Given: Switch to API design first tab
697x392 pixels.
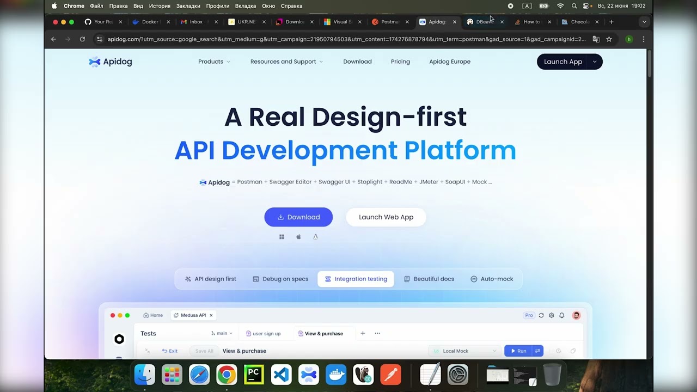Looking at the screenshot, I should [210, 279].
